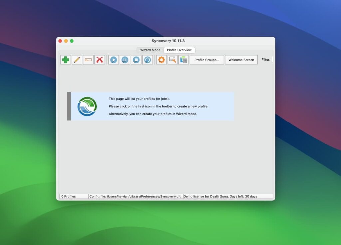Select the pencil edit profile icon

(77, 60)
